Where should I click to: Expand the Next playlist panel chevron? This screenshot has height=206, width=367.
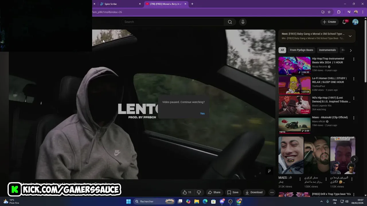coord(350,36)
